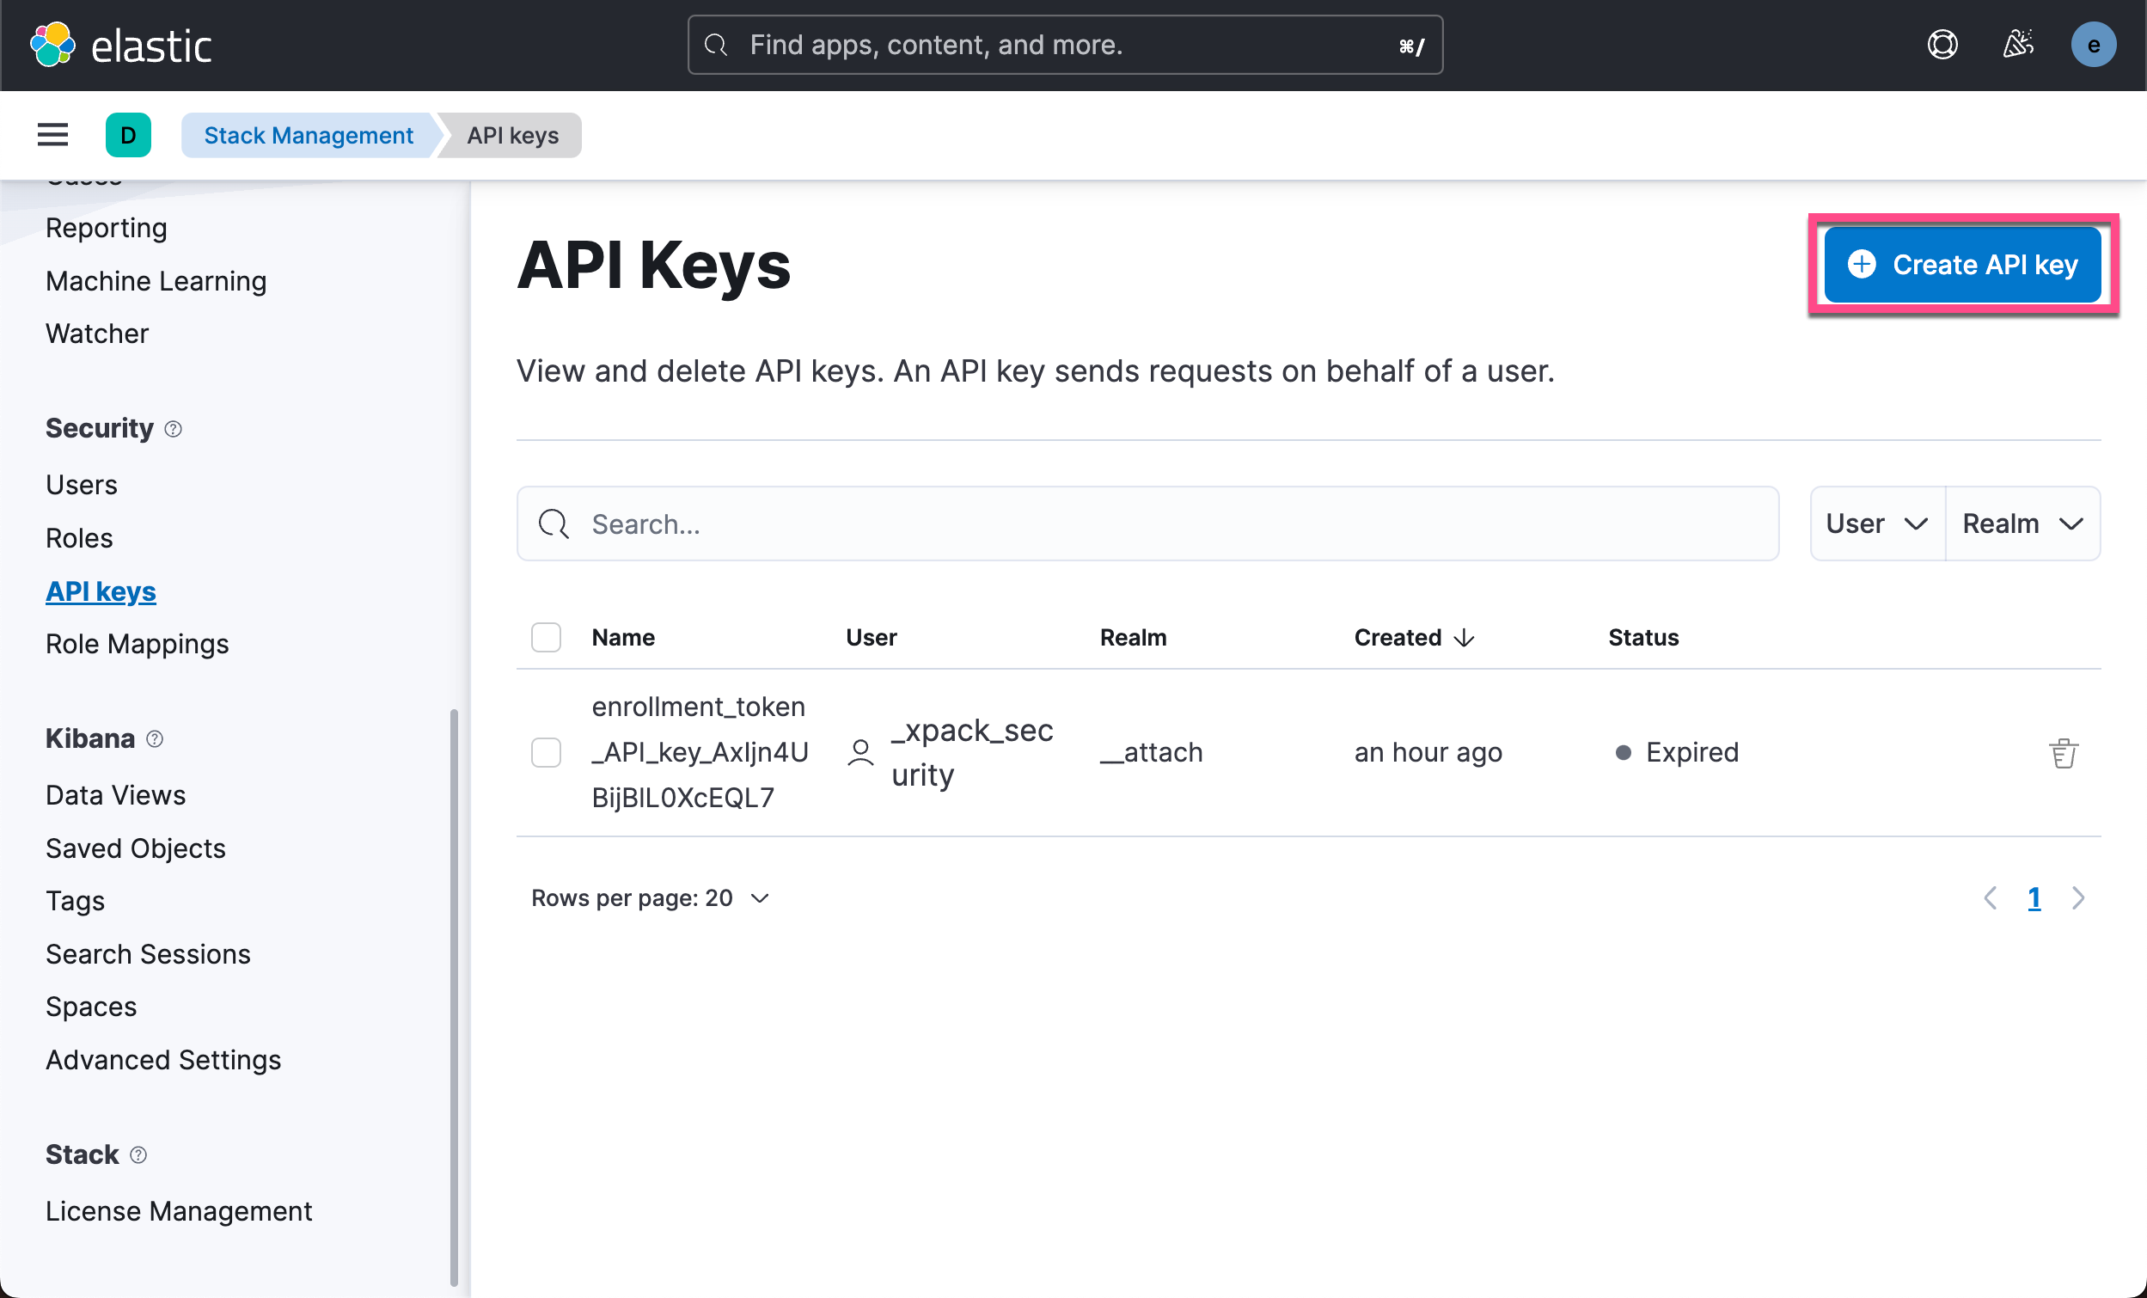Expand the Realm filter dropdown
The image size is (2147, 1298).
(x=2022, y=523)
